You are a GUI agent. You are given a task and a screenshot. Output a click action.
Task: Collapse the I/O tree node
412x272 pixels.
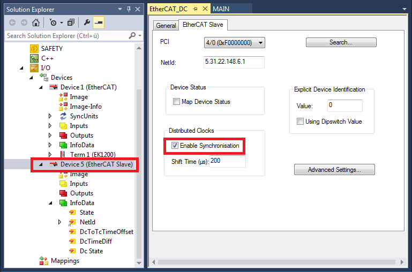pyautogui.click(x=21, y=68)
